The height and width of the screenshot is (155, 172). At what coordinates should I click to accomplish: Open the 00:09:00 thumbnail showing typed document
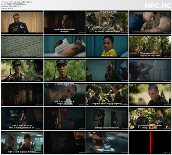point(22,46)
